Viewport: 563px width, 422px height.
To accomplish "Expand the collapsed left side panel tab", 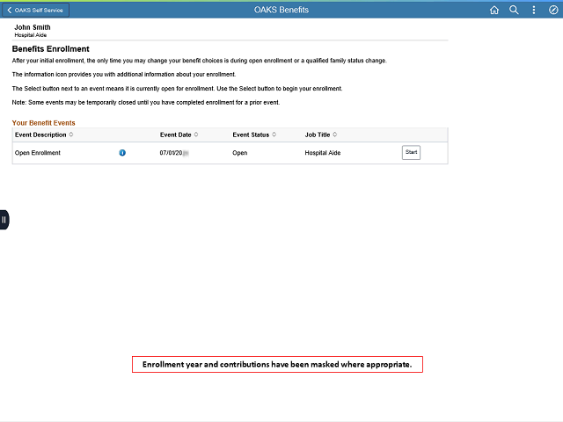I will (4, 220).
